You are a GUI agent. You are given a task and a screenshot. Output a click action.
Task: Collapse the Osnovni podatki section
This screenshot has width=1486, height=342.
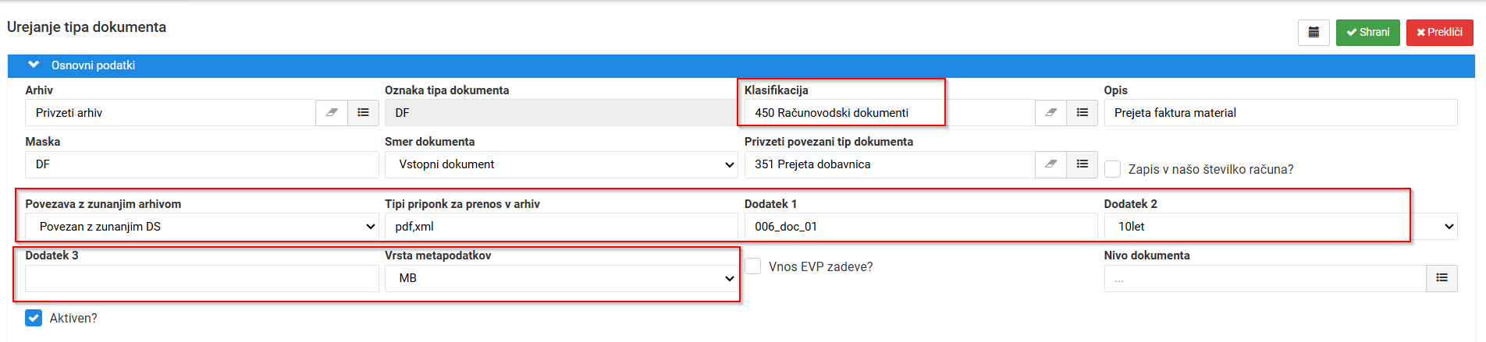[34, 65]
